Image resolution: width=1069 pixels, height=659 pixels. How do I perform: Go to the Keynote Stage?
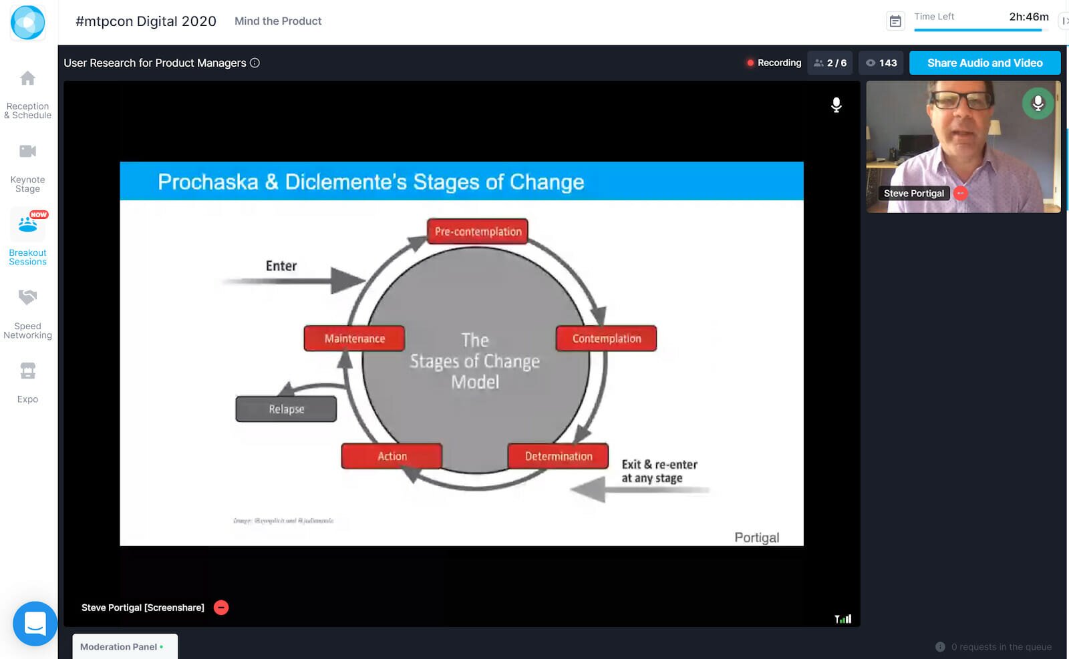[27, 152]
